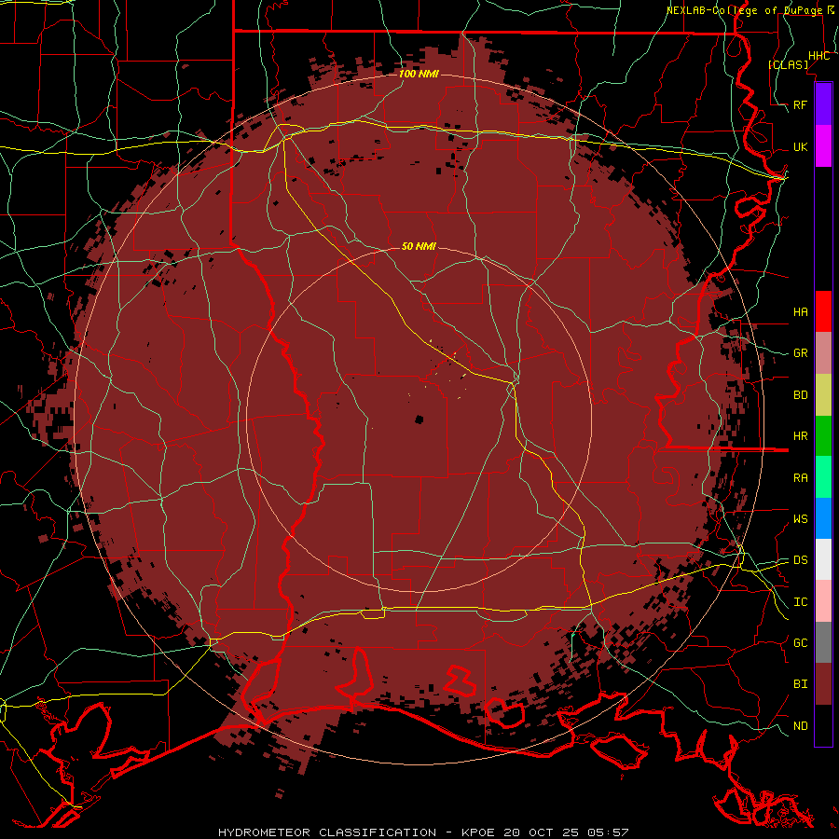
Task: Click the BI dark-red legend swatch
Action: 823,684
